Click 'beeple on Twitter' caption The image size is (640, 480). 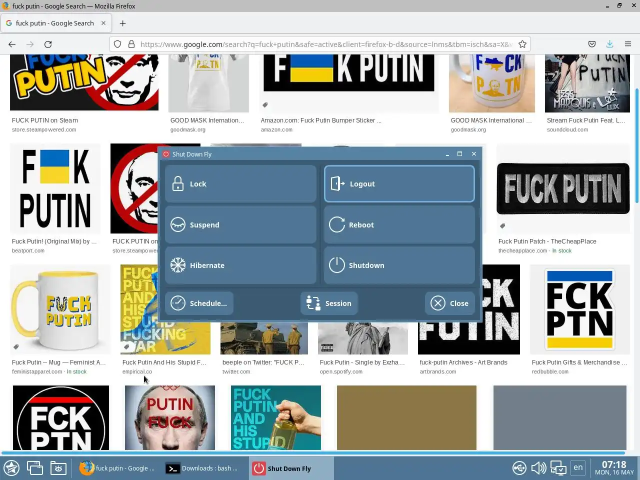(x=263, y=362)
